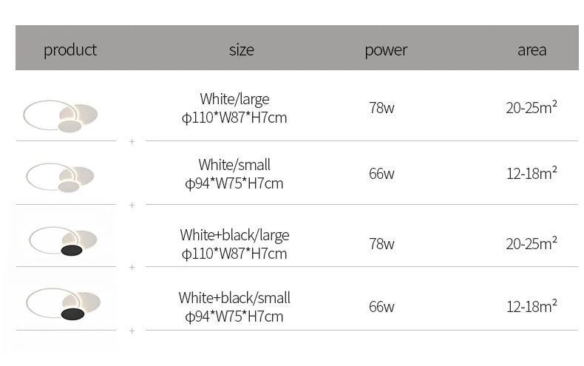Click the plus marker below the White/small row
This screenshot has height=366, width=584.
click(x=132, y=205)
